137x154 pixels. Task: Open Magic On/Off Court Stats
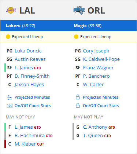(101, 106)
